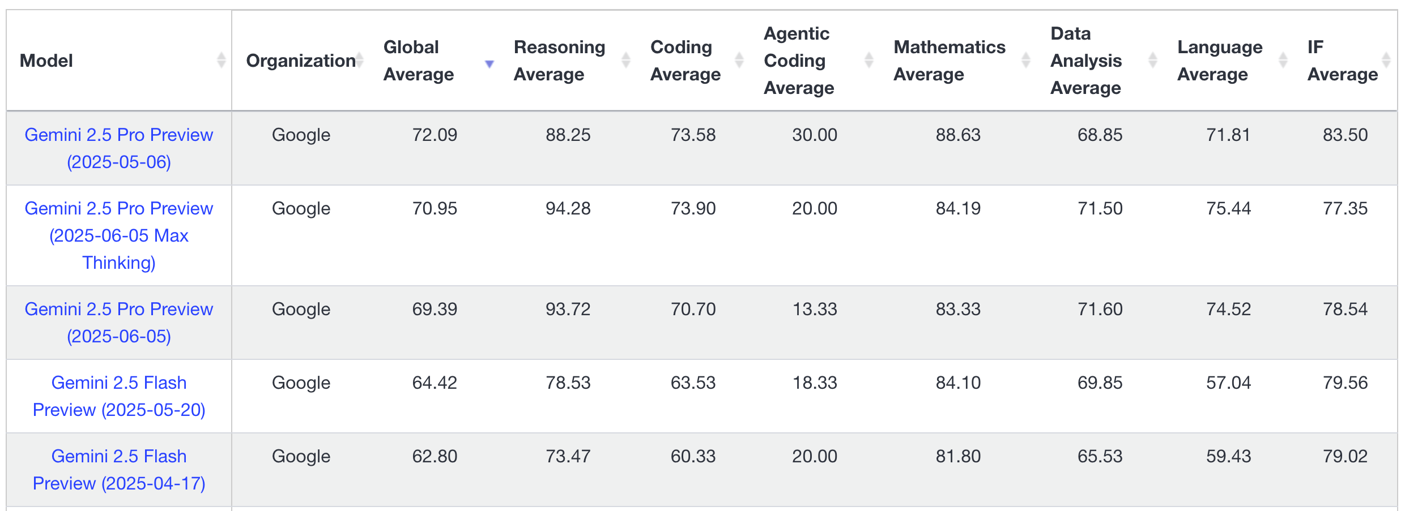1405x511 pixels.
Task: Click the Reasoning Average sort arrows icon
Action: 625,60
